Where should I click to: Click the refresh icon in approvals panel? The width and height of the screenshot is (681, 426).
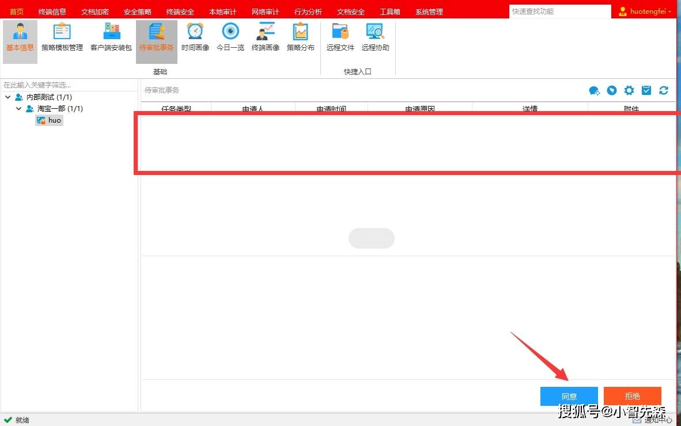click(x=664, y=90)
